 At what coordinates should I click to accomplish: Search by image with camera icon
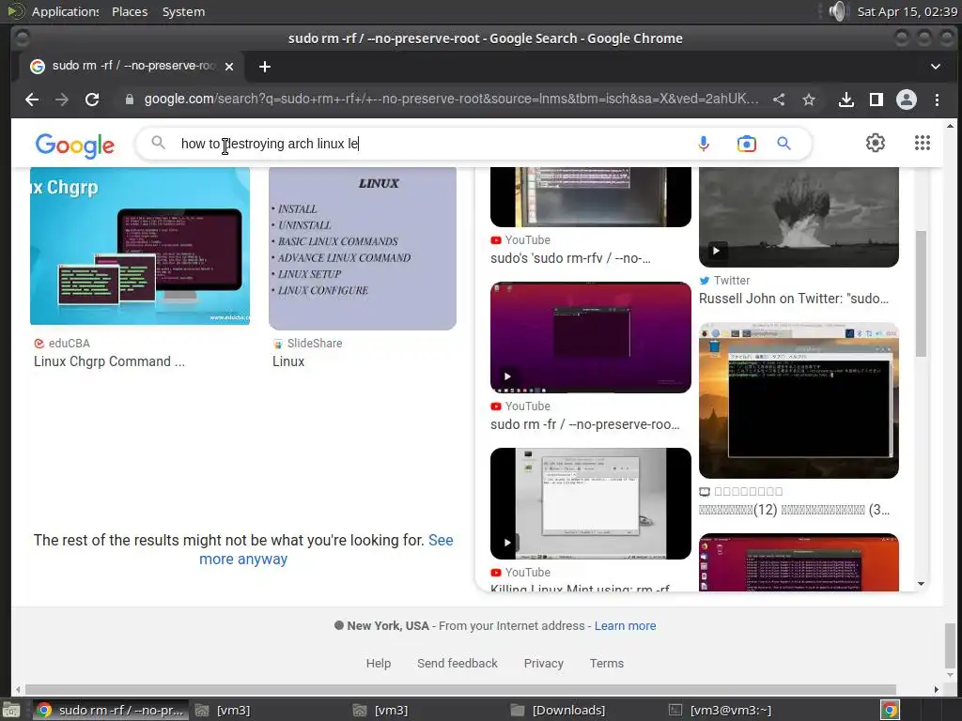click(746, 144)
